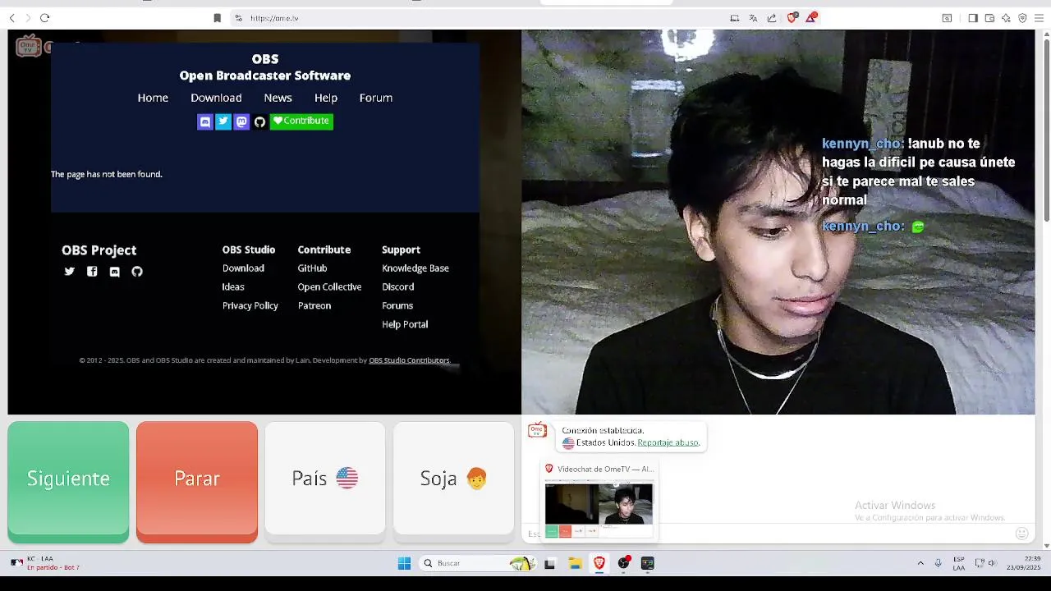Open OBS Home nav item

[153, 98]
